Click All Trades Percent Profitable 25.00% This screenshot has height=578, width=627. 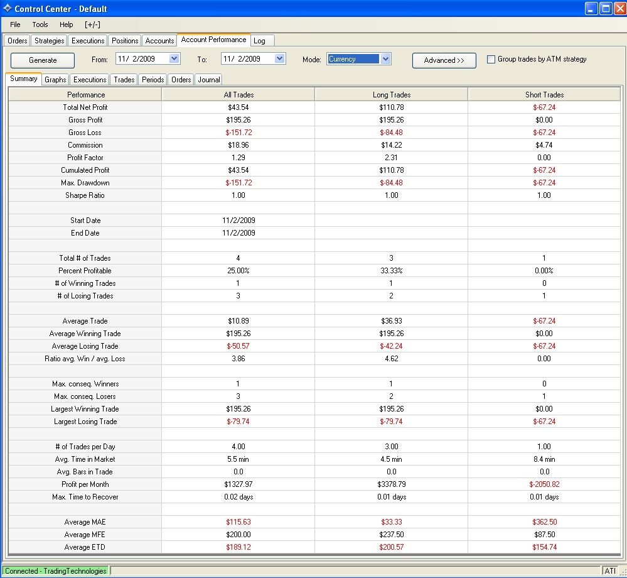[x=238, y=271]
